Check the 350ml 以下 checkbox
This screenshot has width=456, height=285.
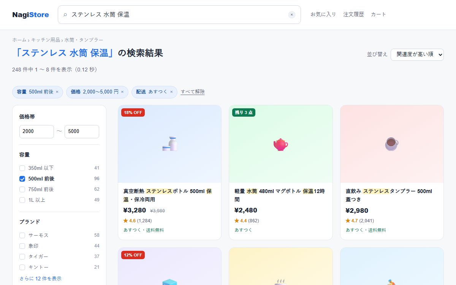(22, 168)
